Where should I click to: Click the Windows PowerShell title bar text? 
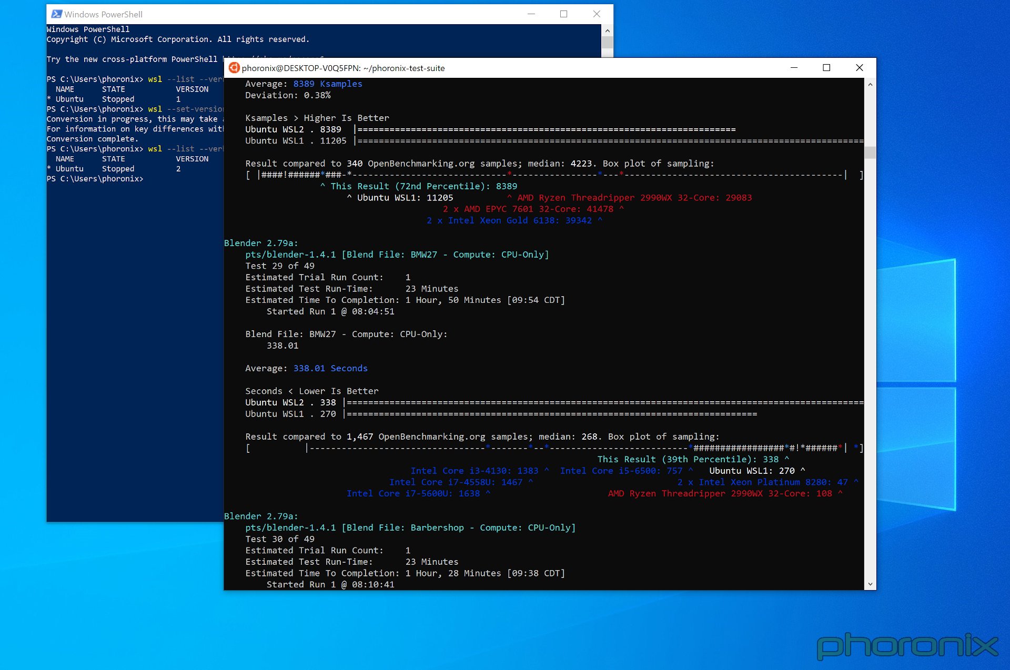pyautogui.click(x=103, y=15)
